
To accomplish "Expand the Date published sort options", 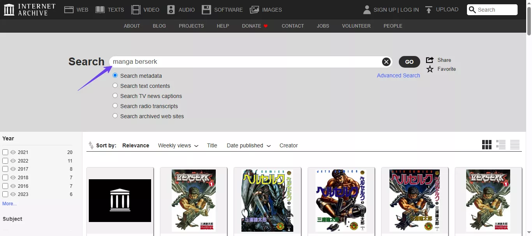I will [x=248, y=145].
